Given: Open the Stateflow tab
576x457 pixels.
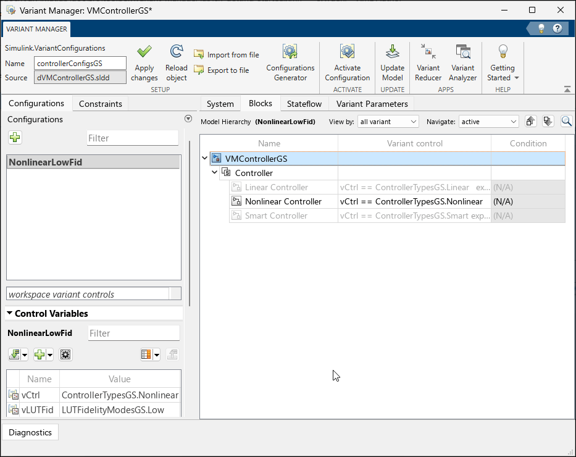Looking at the screenshot, I should pyautogui.click(x=304, y=104).
